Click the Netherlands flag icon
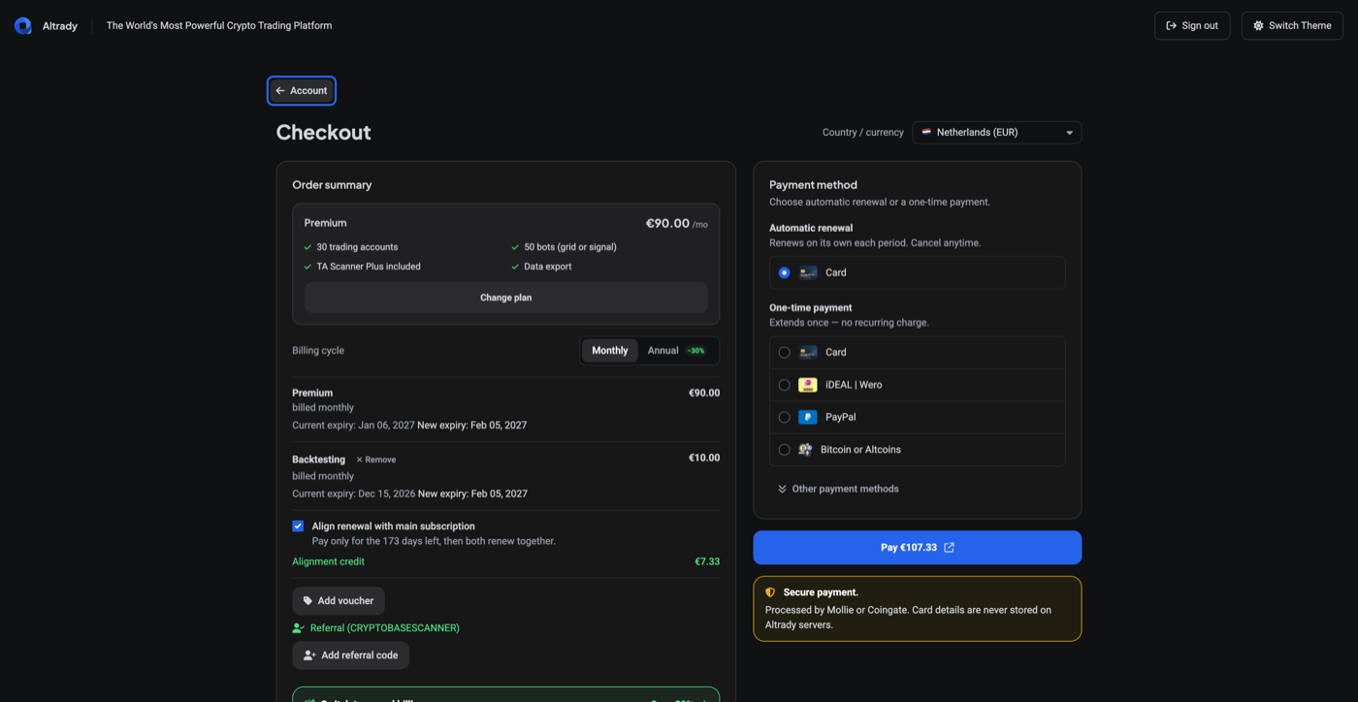This screenshot has width=1358, height=702. pos(926,132)
